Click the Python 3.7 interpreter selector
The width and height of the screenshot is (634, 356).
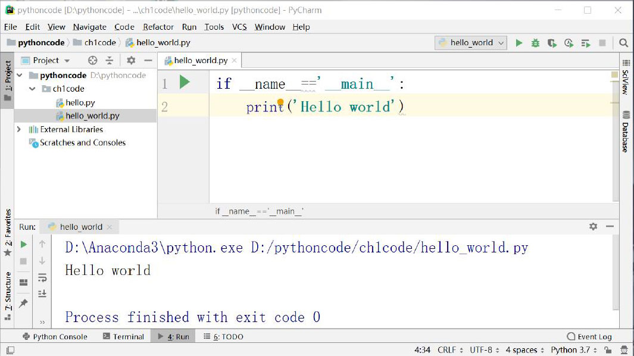click(570, 349)
